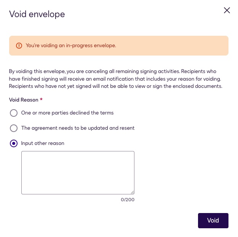Click the 'Void Reason' field label

(x=24, y=100)
